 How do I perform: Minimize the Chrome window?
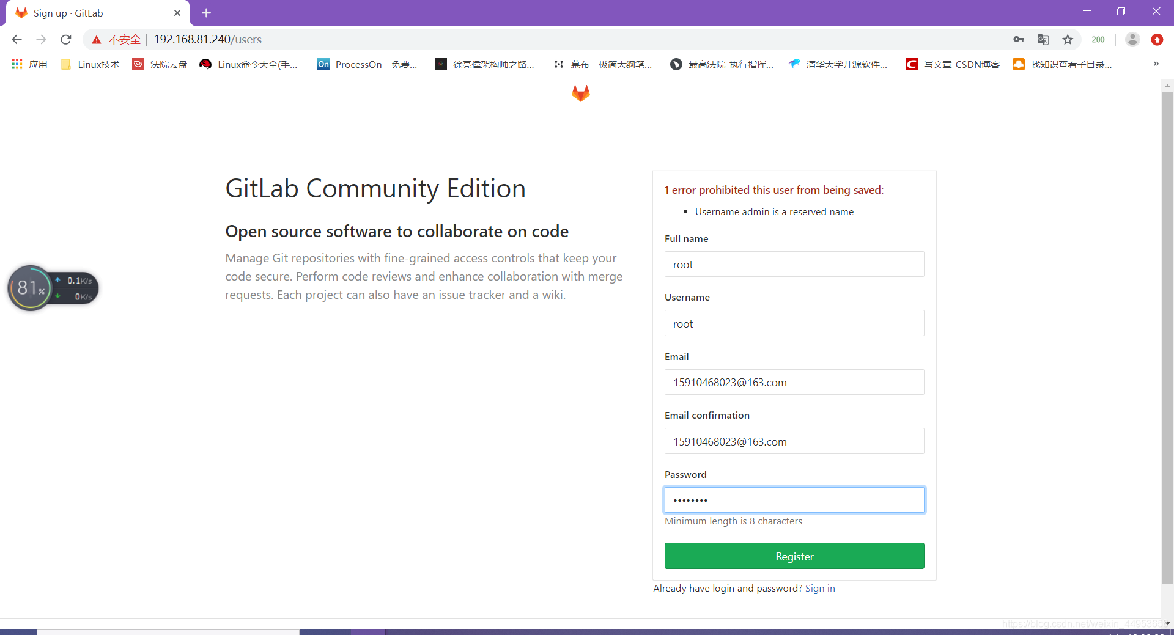(1087, 12)
